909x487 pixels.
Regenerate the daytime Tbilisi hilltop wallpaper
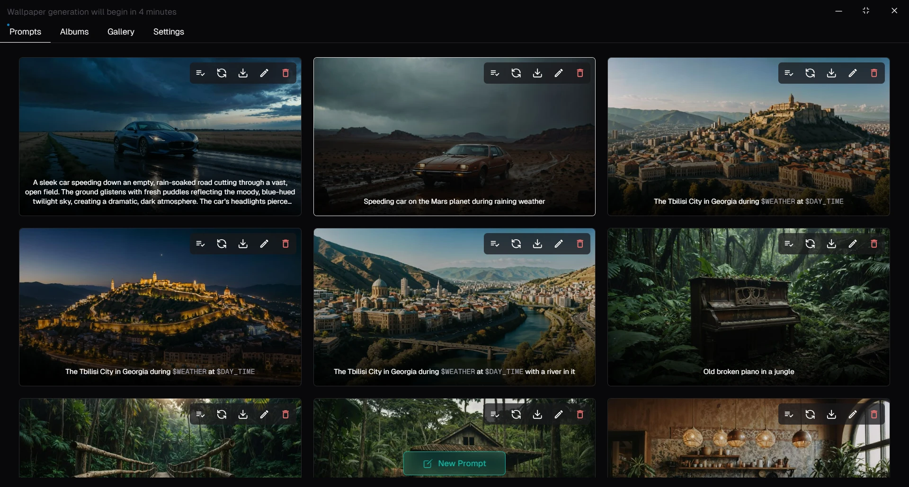810,73
